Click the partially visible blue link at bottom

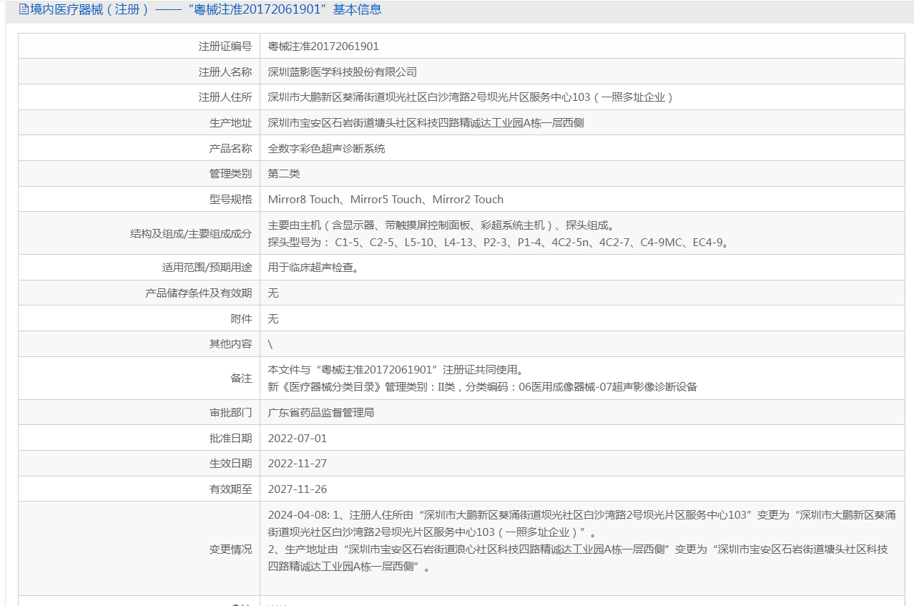[277, 604]
